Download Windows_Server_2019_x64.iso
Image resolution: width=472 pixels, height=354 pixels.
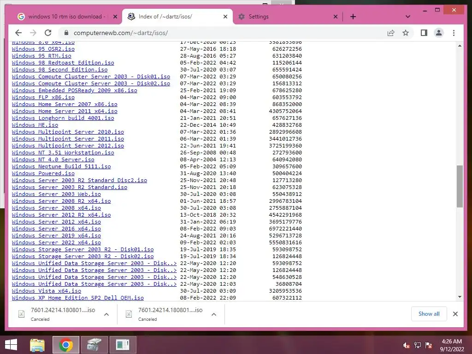coord(56,236)
